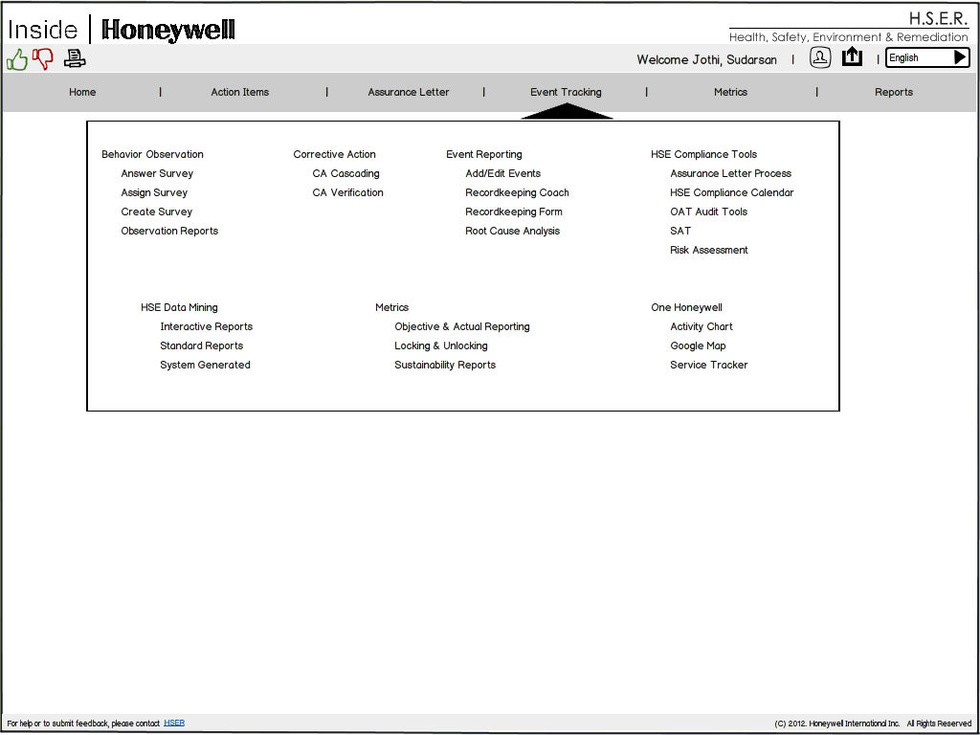Open the English language dropdown
Image resolution: width=980 pixels, height=735 pixels.
[926, 57]
